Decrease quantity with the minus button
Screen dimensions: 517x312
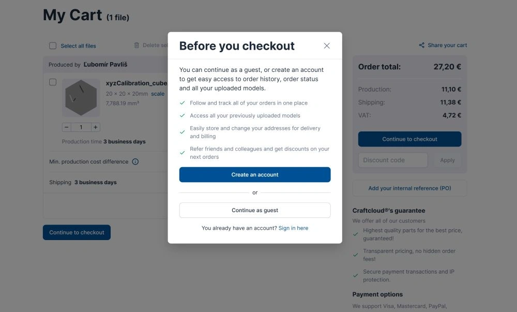coord(67,127)
